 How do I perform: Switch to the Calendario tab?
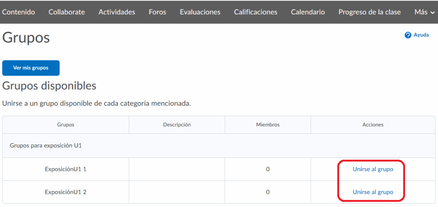coord(308,12)
